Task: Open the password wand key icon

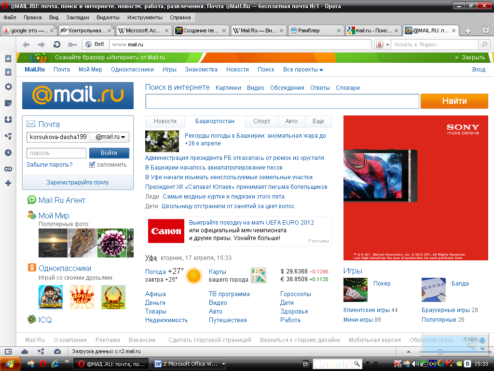Action: [x=72, y=44]
